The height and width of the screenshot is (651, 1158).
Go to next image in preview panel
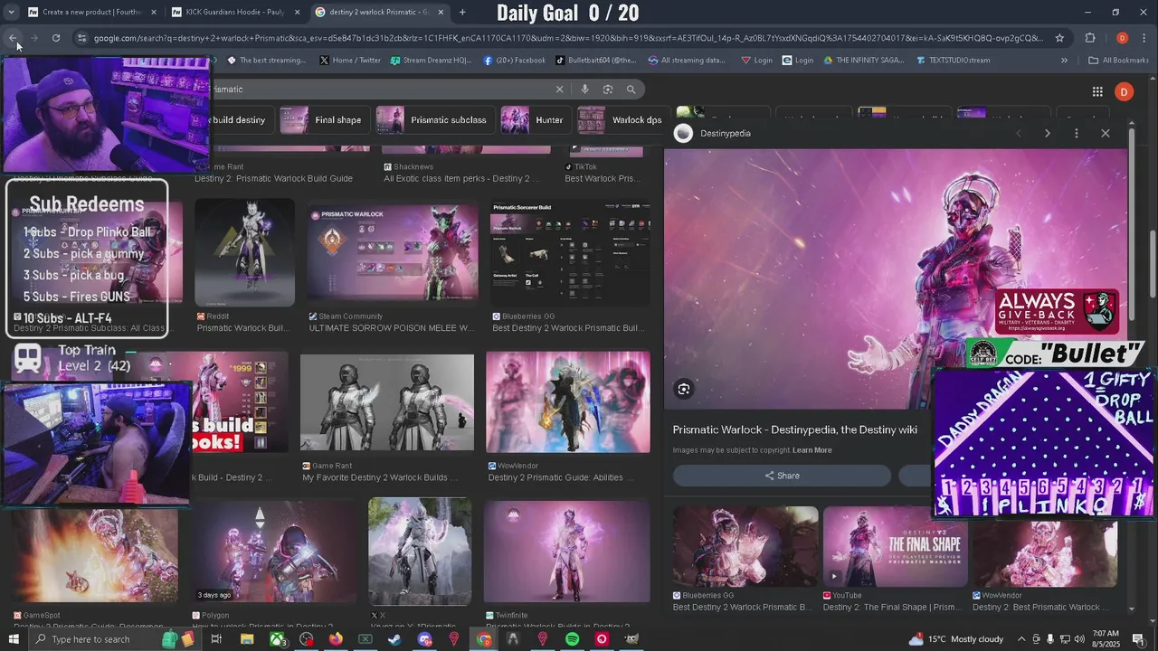(x=1048, y=133)
